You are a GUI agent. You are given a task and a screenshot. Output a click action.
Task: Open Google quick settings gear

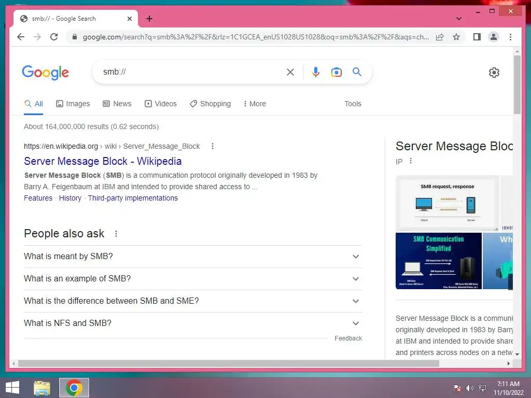[x=494, y=72]
